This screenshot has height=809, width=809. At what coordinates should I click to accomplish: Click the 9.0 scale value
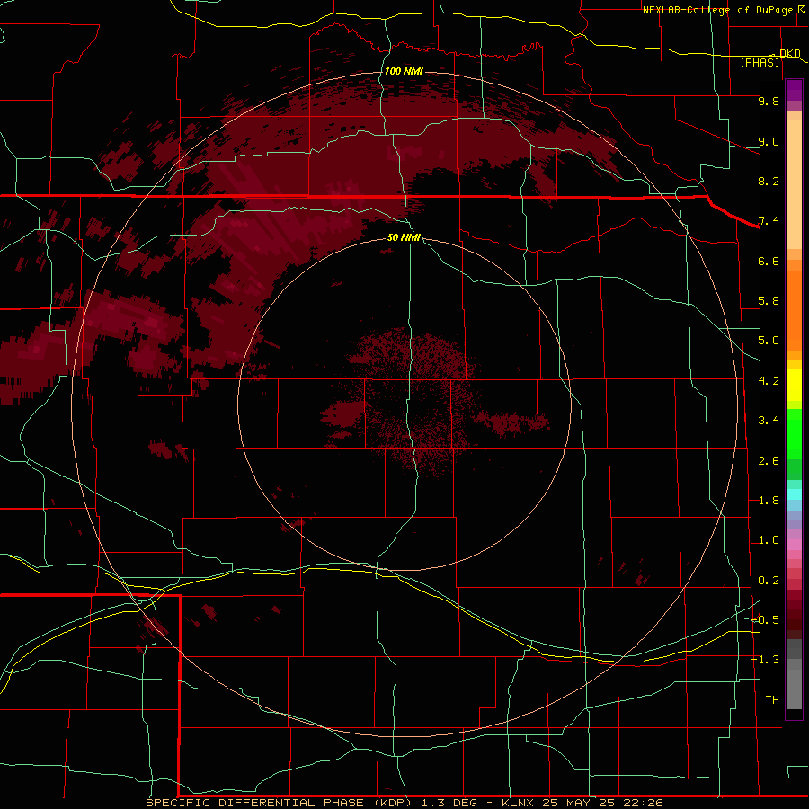pos(769,141)
